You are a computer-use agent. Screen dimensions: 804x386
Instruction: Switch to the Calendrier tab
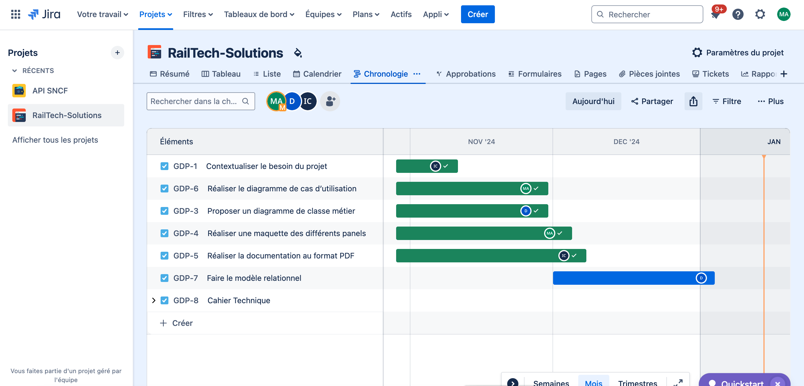click(317, 74)
